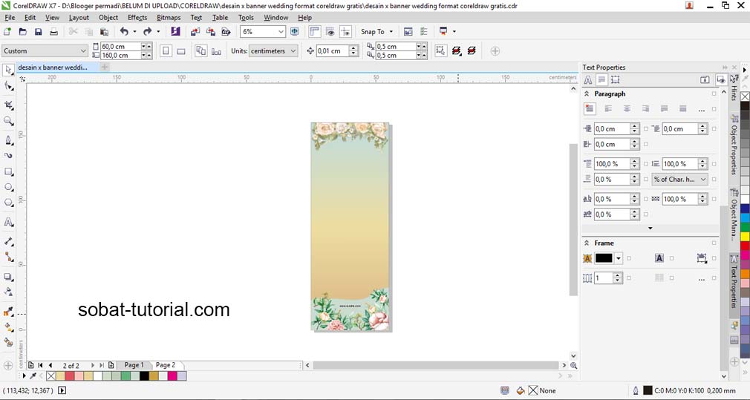This screenshot has width=750, height=400.
Task: Open the Effects menu
Action: [x=137, y=17]
